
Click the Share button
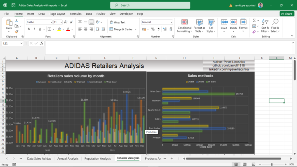(x=286, y=14)
